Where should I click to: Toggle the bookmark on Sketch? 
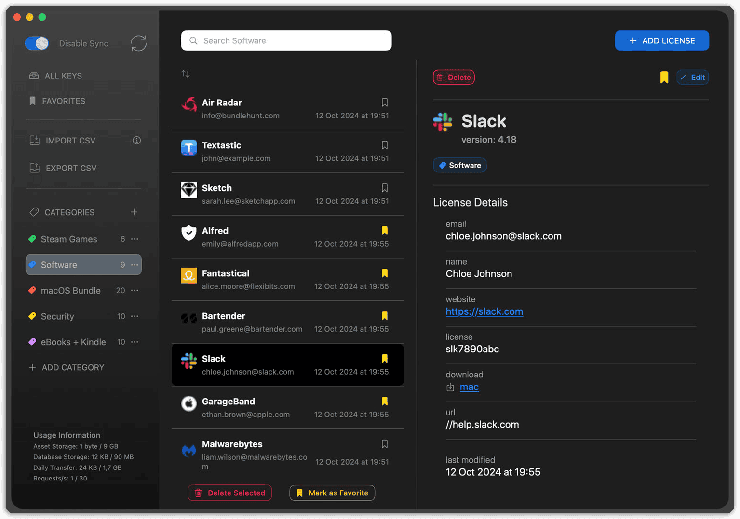[385, 188]
